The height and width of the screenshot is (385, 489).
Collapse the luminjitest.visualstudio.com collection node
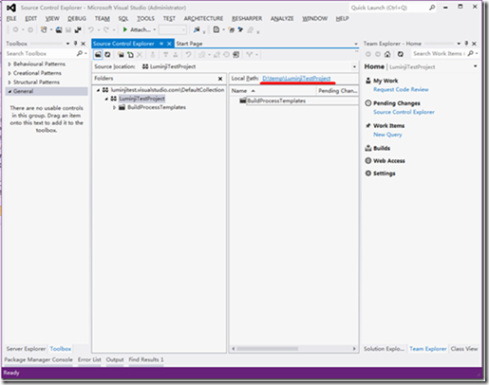coord(98,90)
